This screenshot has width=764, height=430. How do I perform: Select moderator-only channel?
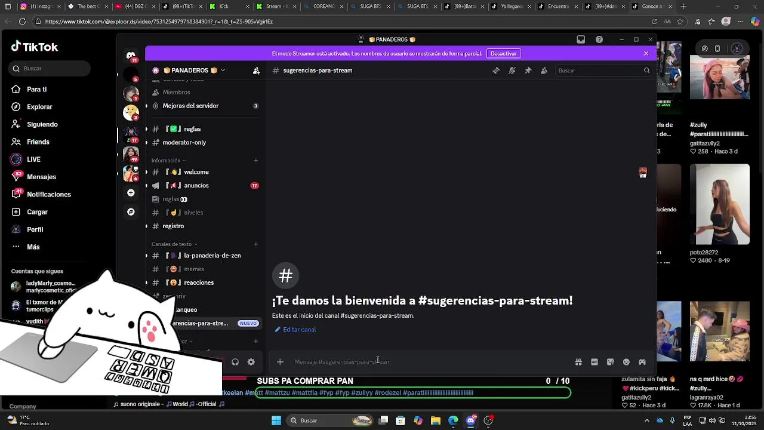[x=205, y=142]
